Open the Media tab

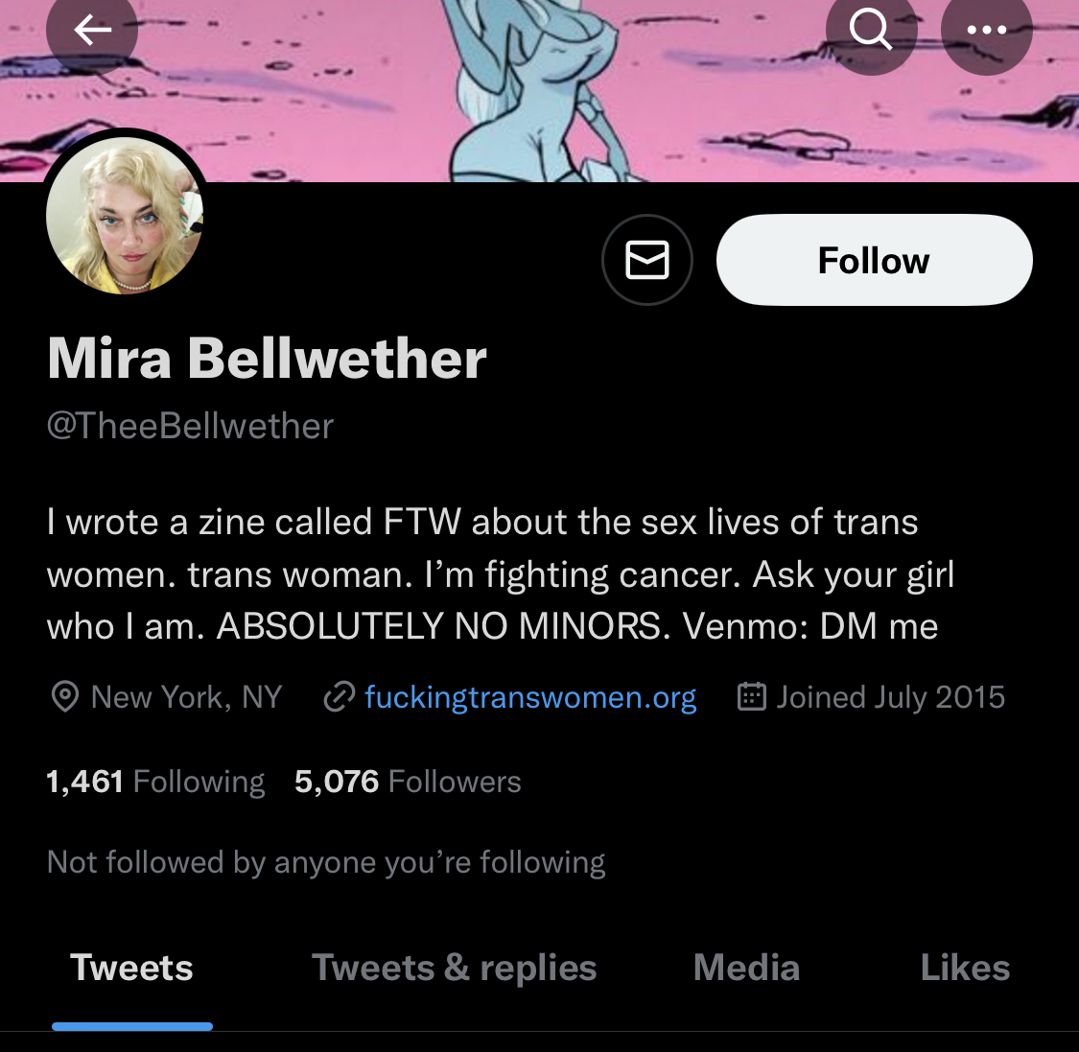(746, 968)
